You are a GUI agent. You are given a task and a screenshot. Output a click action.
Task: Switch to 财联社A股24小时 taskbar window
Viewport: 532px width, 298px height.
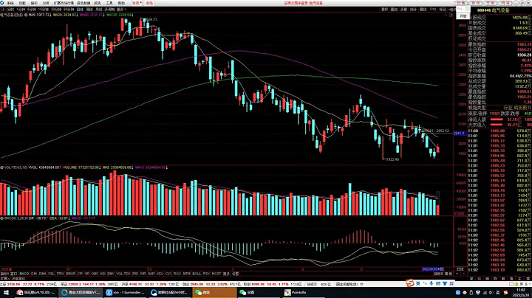(170, 292)
